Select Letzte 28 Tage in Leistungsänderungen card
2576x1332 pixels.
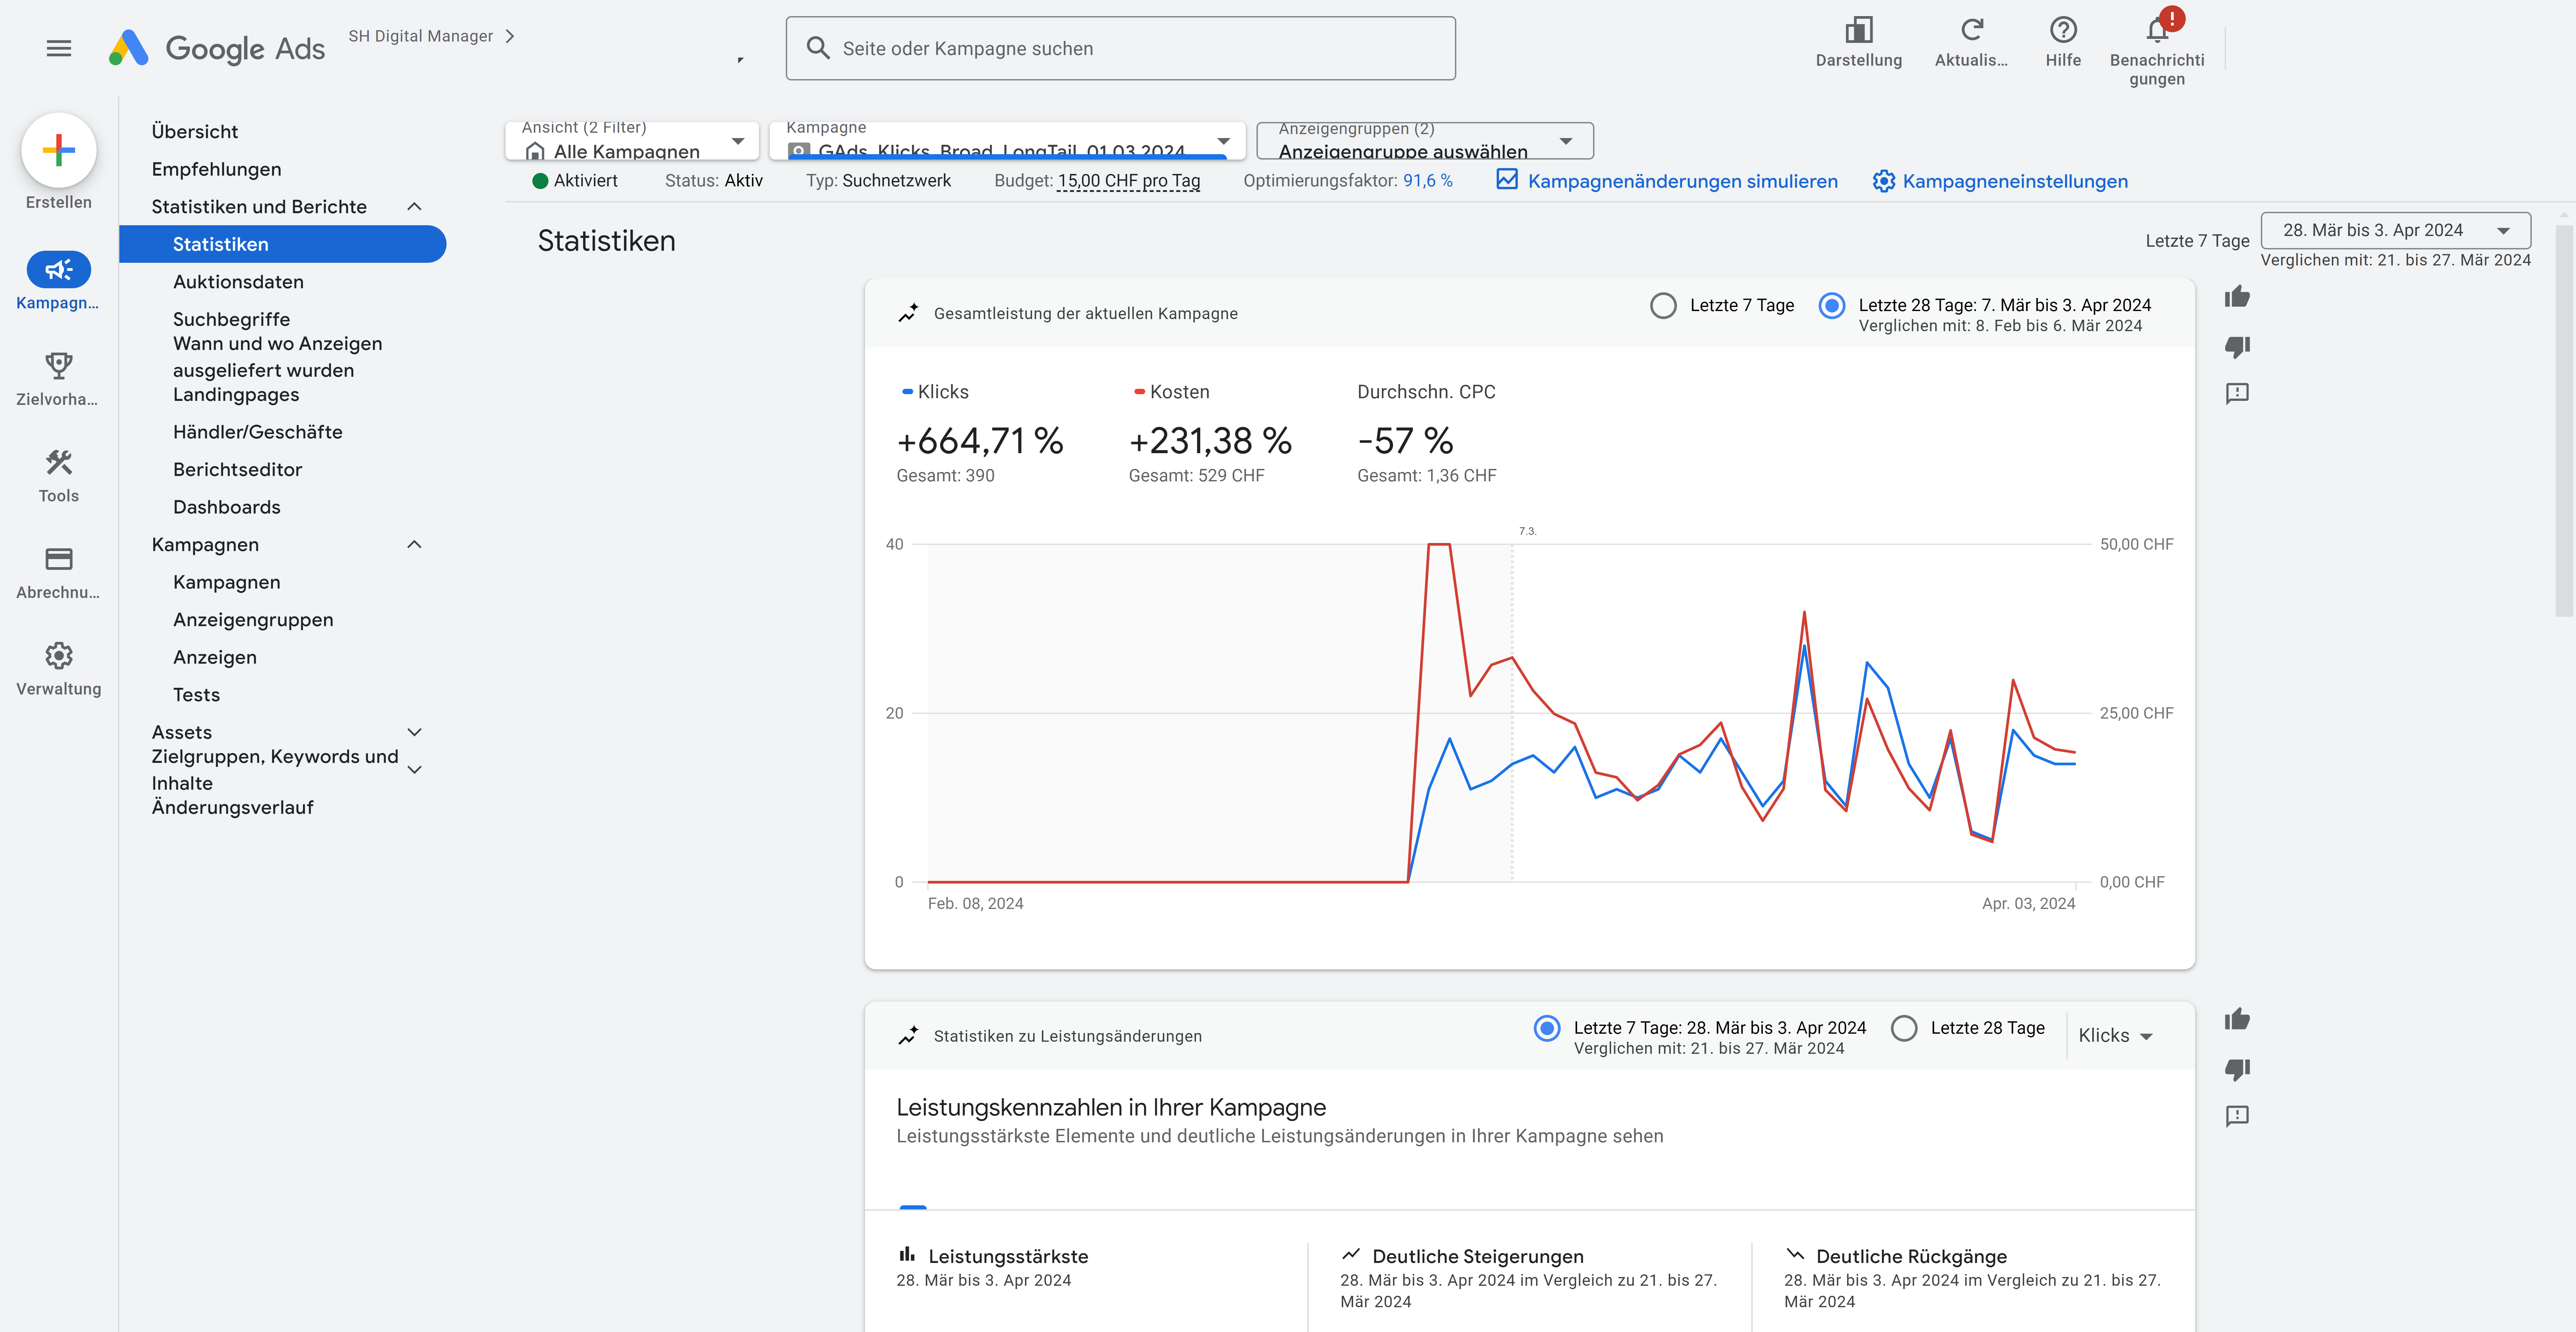pos(1904,1028)
